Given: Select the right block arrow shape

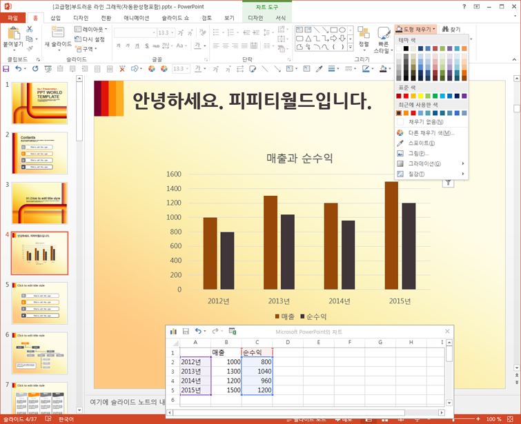Looking at the screenshot, I should [333, 39].
